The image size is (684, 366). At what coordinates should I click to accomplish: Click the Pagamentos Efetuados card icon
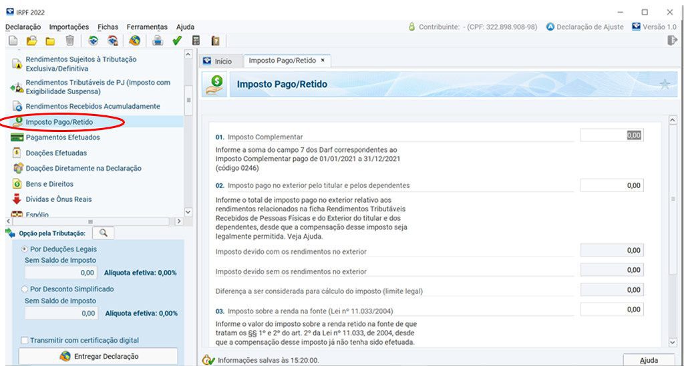[x=17, y=137]
